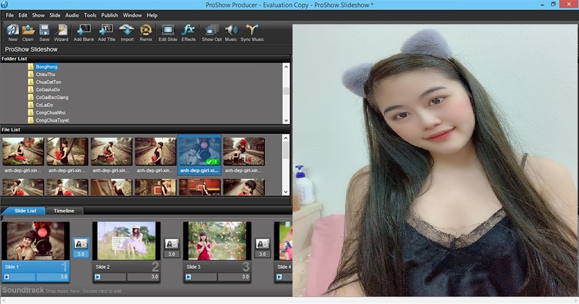Click the transition icon after Slide 3
Viewport: 579px width, 304px height.
263,244
